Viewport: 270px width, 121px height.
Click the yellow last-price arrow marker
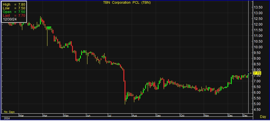click(x=251, y=73)
